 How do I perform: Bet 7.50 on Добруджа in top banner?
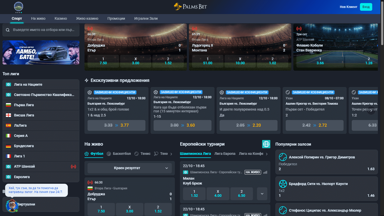(103, 61)
